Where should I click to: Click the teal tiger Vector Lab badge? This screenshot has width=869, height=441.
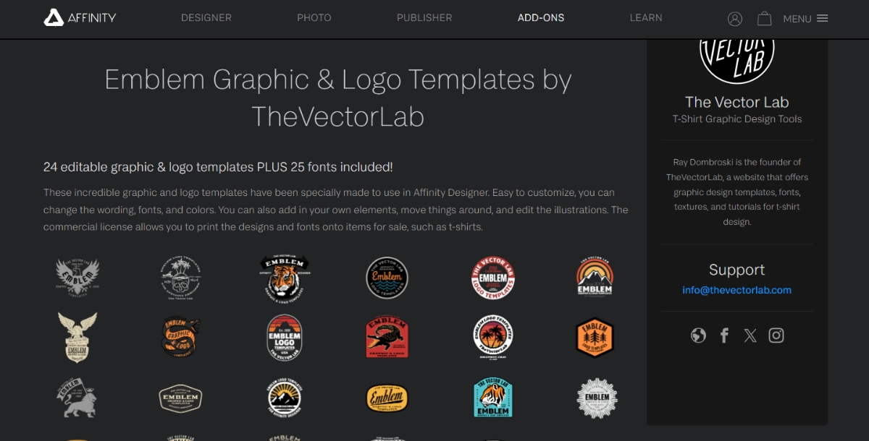pyautogui.click(x=492, y=398)
